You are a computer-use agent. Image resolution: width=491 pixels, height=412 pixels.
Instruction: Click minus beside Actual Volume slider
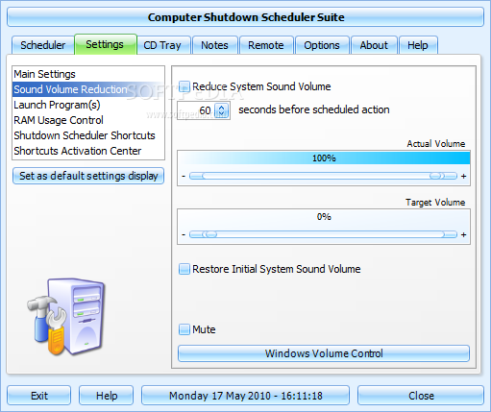point(184,176)
